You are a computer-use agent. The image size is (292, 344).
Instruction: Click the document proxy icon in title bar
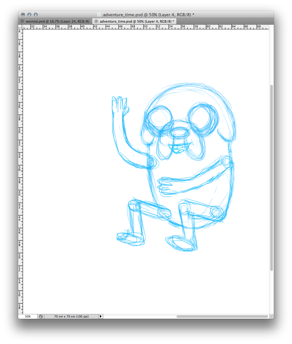pyautogui.click(x=99, y=15)
